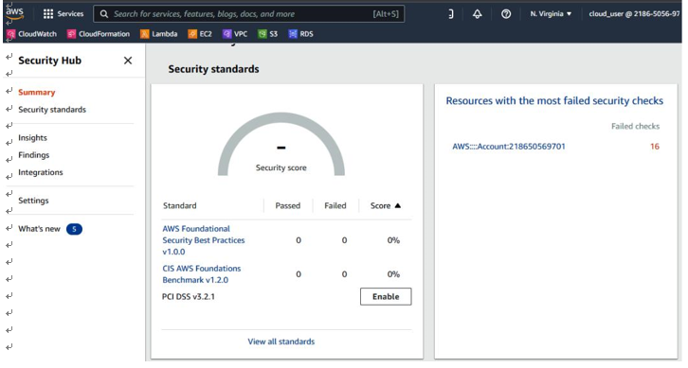
Task: Click the Security Hub sidebar title
Action: pyautogui.click(x=49, y=61)
